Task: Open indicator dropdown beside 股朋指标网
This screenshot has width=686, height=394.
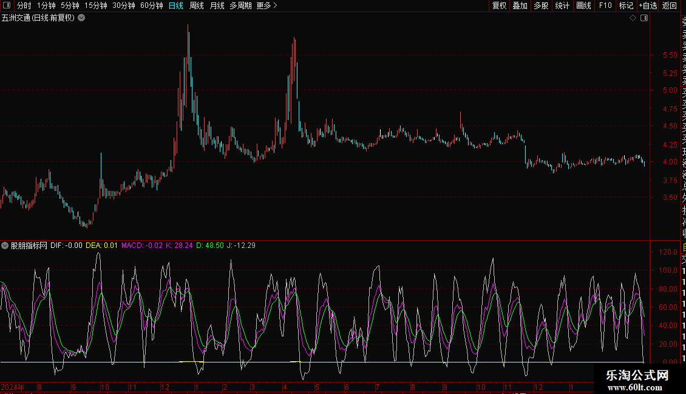Action: (x=5, y=245)
